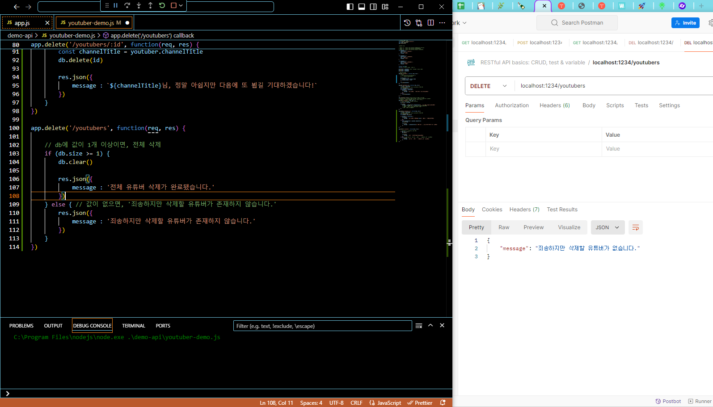This screenshot has height=407, width=713.
Task: Open the PROBLEMS panel tab
Action: click(x=21, y=326)
